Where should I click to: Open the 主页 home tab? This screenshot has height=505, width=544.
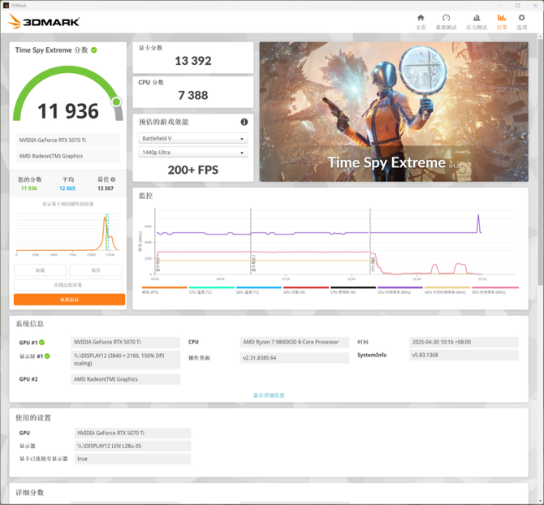421,22
